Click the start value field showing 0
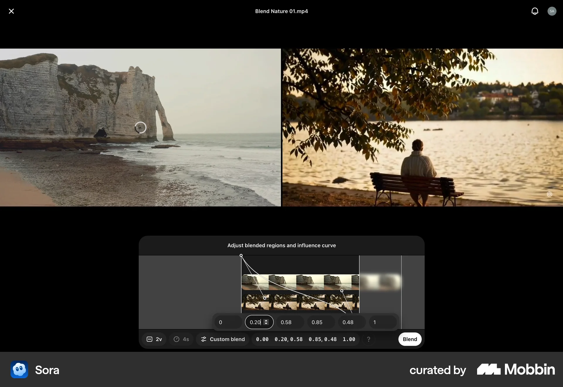The width and height of the screenshot is (563, 387). [228, 322]
